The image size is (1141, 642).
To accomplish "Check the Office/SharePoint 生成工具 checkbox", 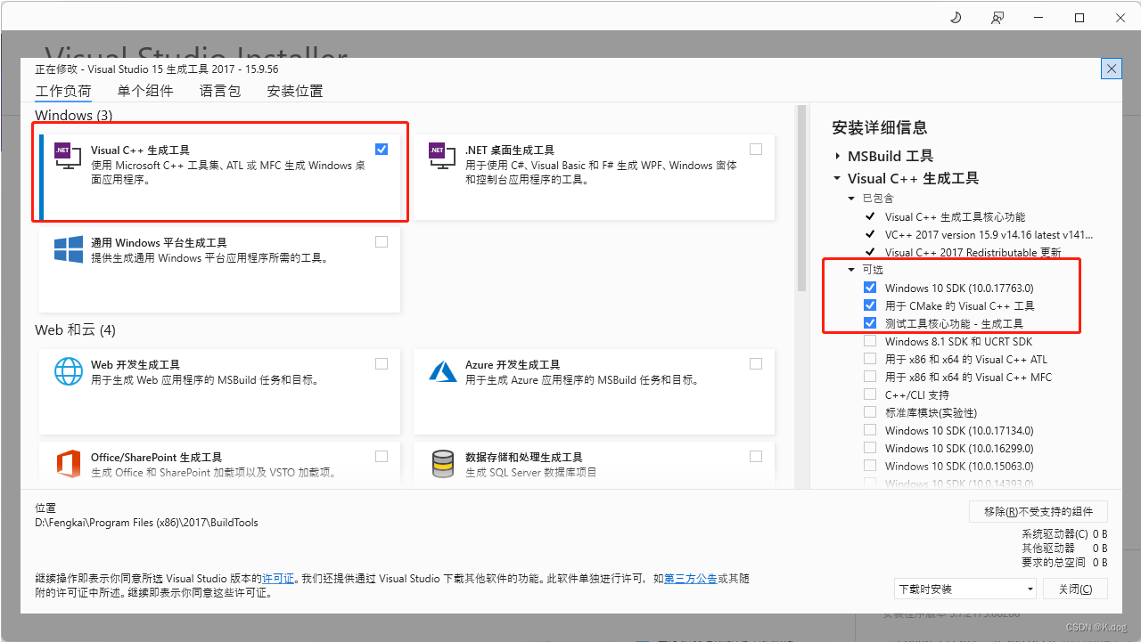I will pos(382,456).
